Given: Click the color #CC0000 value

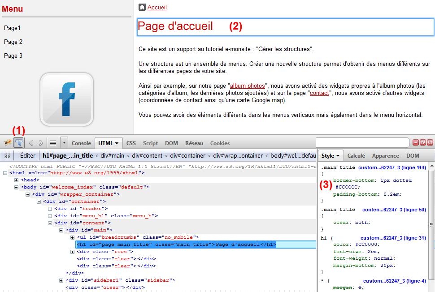Looking at the screenshot, I should (366, 245).
